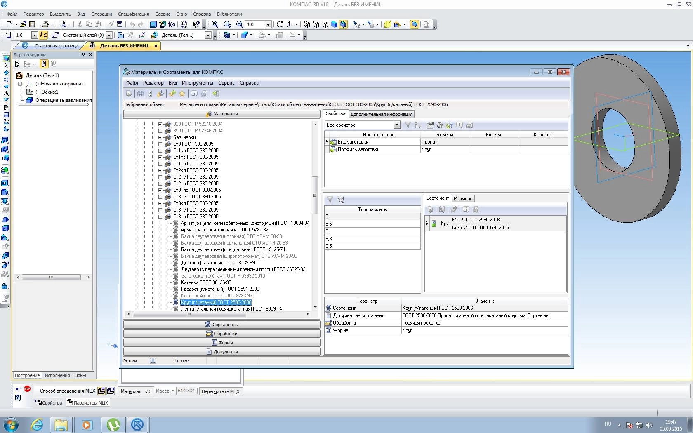Select size 6,3 in Типоразмеры list
This screenshot has width=693, height=433.
click(372, 239)
